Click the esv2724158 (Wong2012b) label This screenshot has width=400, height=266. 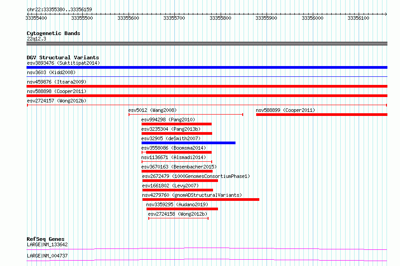178,214
